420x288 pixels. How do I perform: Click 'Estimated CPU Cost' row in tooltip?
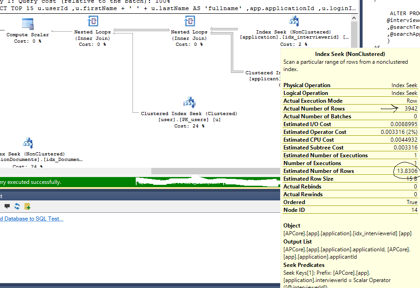click(x=351, y=139)
